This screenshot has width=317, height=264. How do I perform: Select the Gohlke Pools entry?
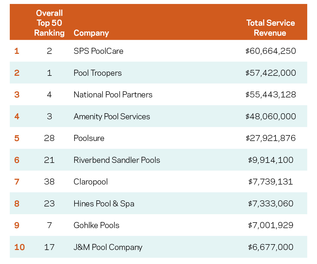[x=96, y=225]
